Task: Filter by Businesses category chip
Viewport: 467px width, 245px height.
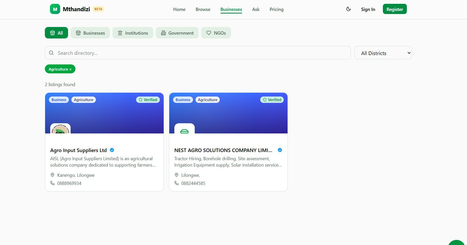Action: 90,33
